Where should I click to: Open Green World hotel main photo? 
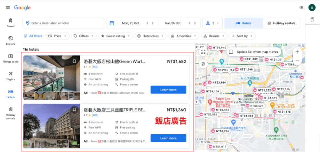[52, 74]
